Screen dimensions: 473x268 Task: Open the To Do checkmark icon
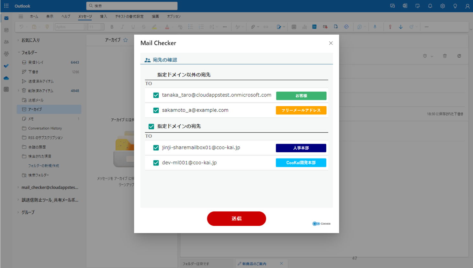(6, 66)
